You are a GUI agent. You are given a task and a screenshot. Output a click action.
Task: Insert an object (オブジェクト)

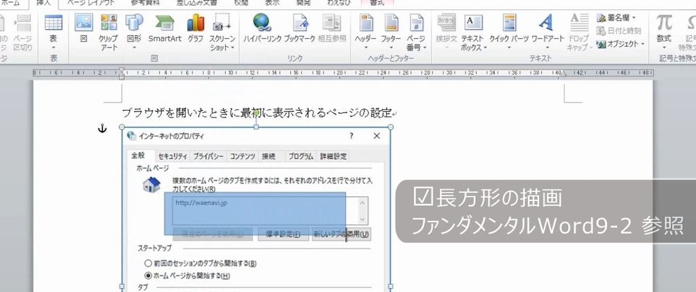pos(620,44)
